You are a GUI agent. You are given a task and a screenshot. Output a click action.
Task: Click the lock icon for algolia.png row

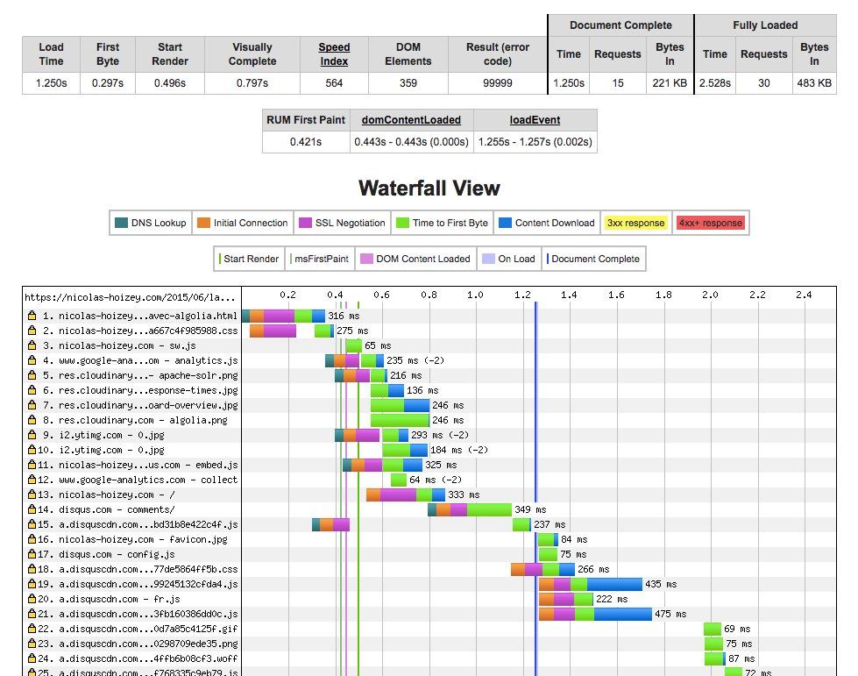coord(32,420)
